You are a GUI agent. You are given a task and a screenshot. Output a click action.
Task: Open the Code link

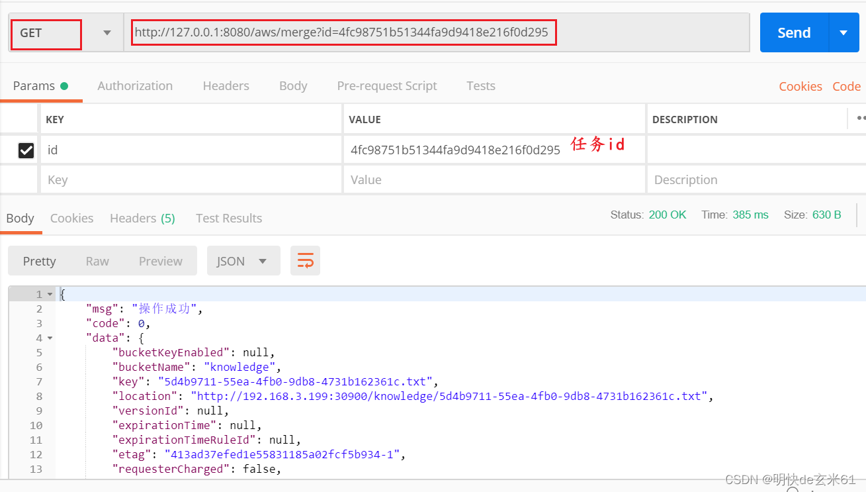(847, 87)
